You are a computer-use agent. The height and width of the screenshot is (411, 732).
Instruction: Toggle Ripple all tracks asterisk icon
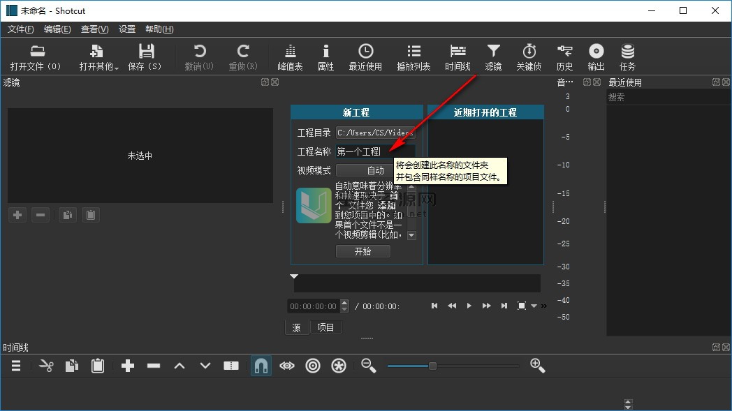(x=339, y=366)
